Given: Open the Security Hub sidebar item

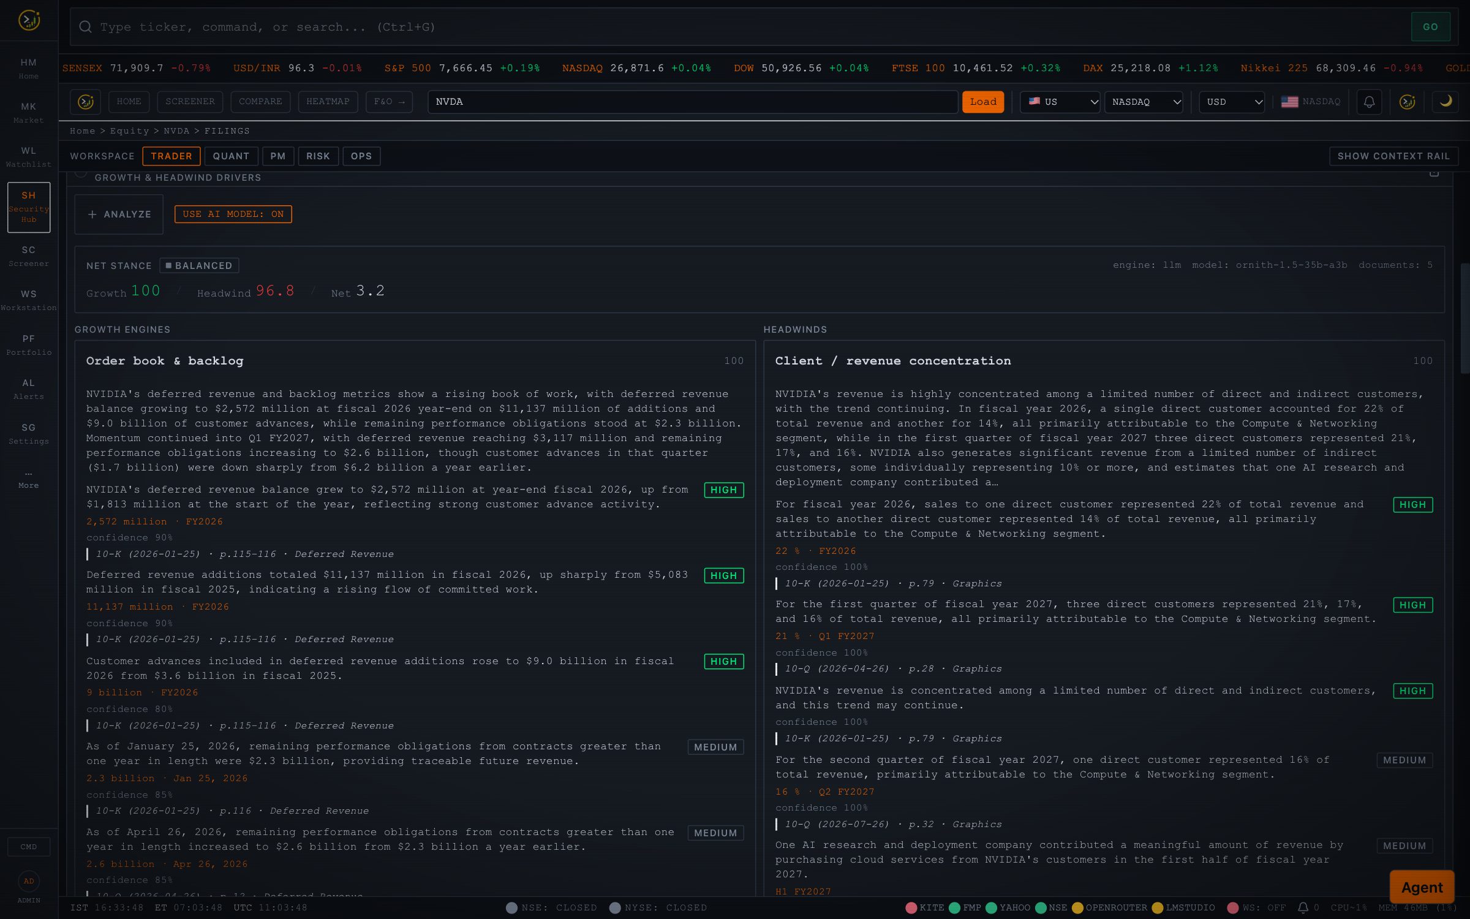Looking at the screenshot, I should click(x=29, y=207).
